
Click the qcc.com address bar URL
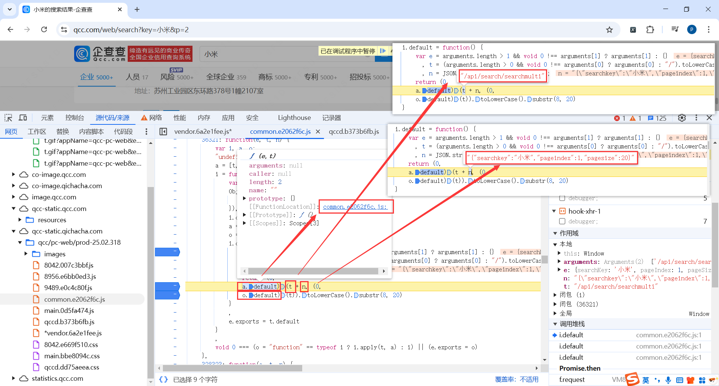coord(131,30)
